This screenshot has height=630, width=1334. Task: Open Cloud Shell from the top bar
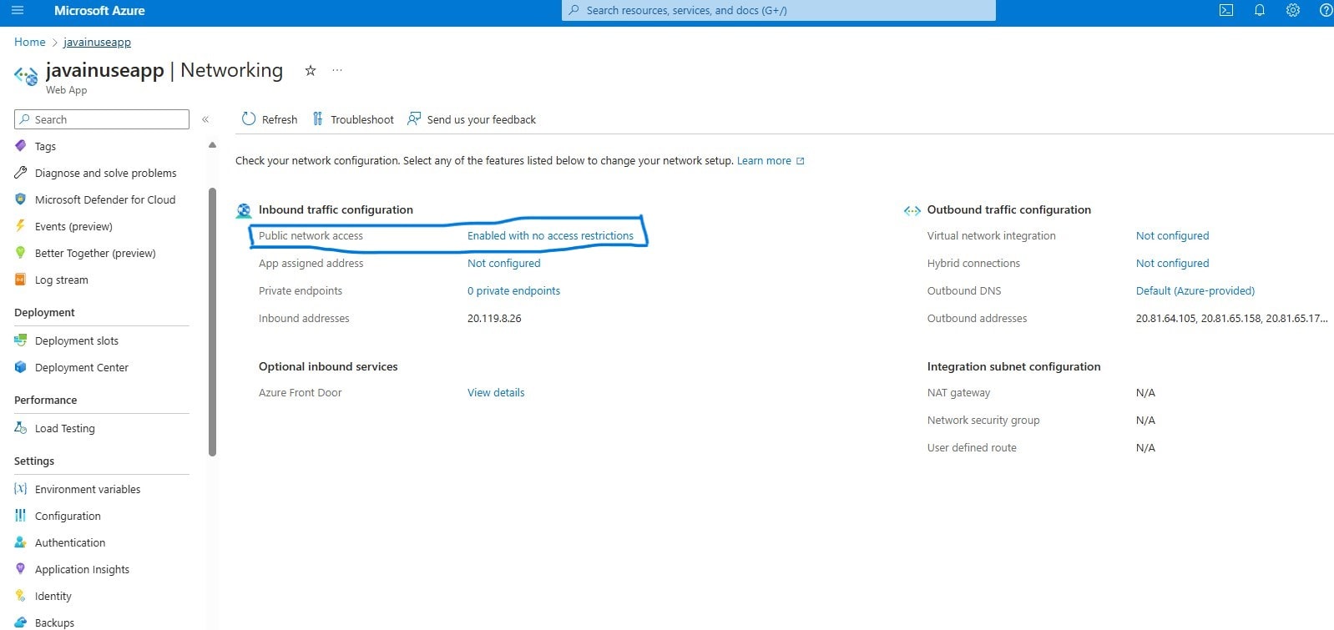(x=1225, y=10)
